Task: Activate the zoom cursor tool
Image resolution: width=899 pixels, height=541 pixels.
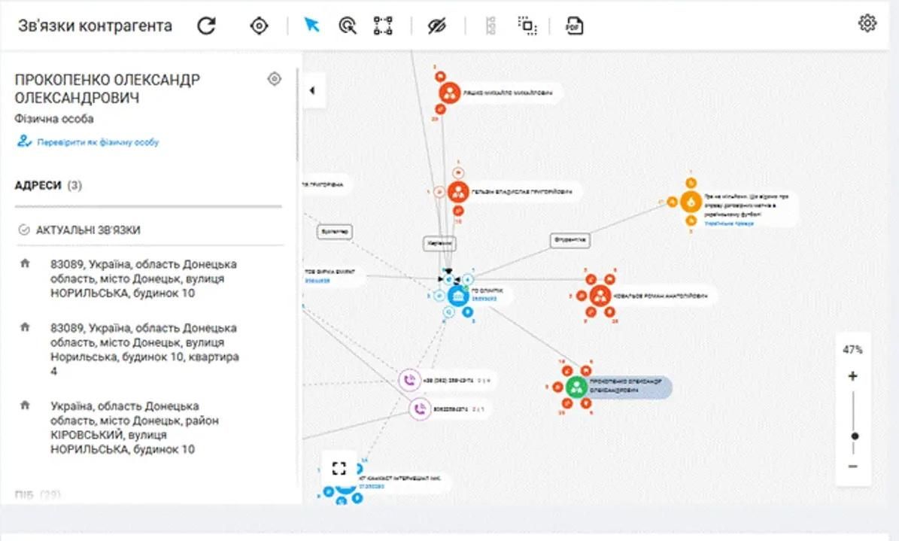Action: point(347,26)
